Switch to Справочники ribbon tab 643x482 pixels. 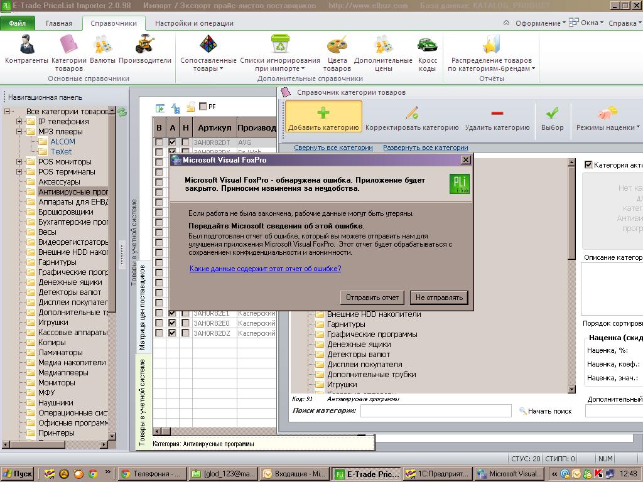pyautogui.click(x=114, y=23)
